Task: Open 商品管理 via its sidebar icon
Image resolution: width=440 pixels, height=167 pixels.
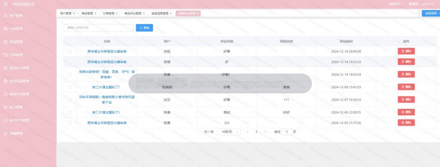Action: click(5, 42)
